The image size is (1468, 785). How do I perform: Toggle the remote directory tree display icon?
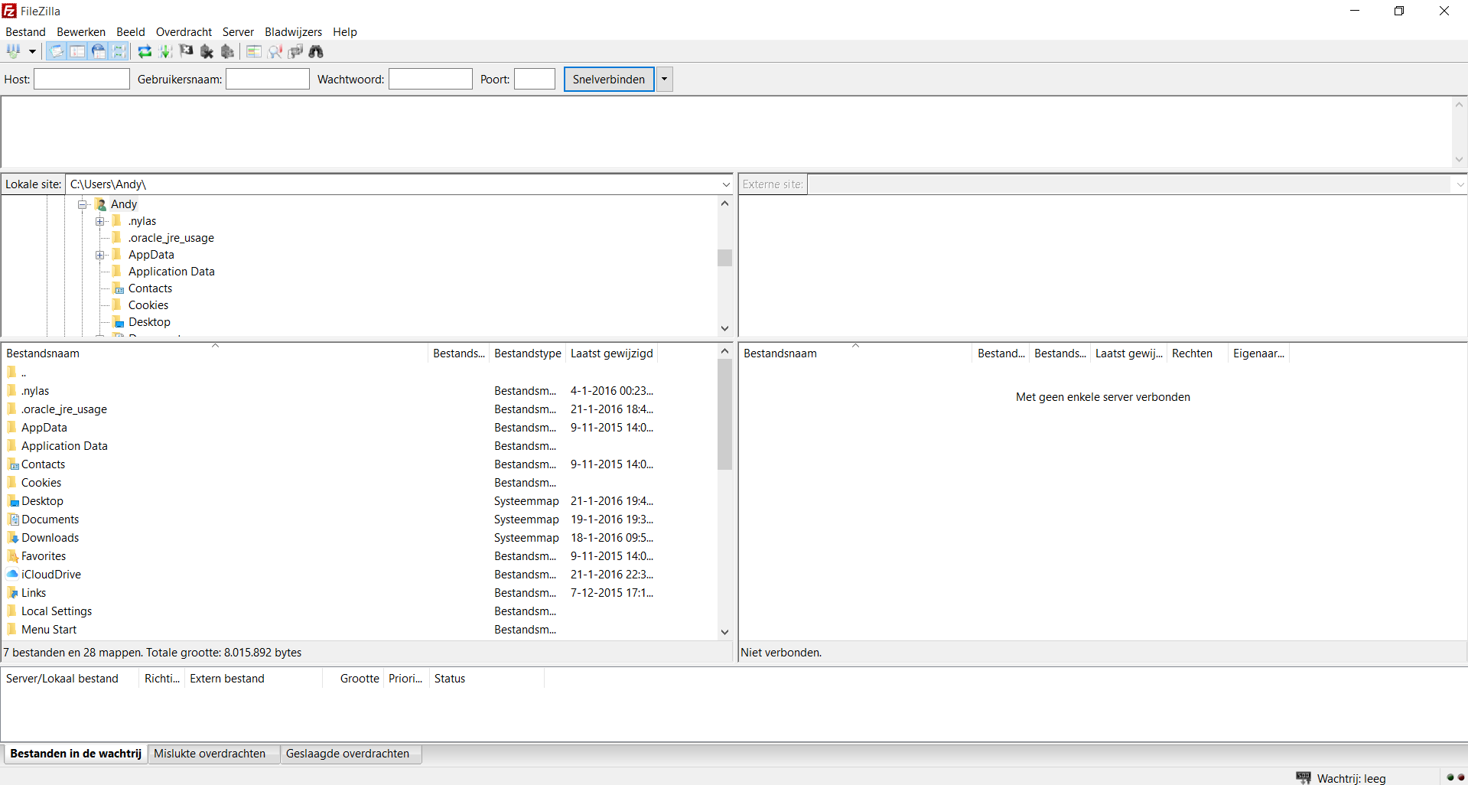coord(99,51)
